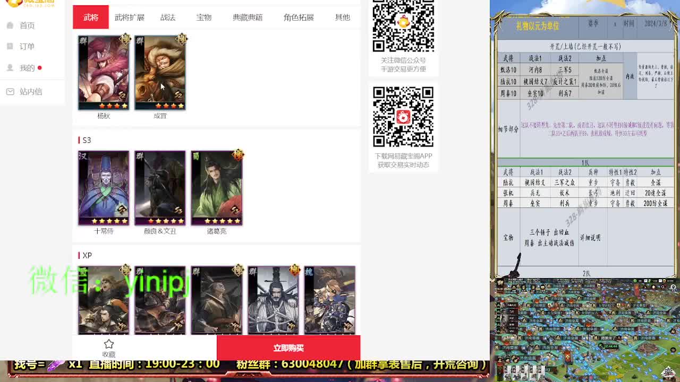This screenshot has height=382, width=680.
Task: Click the game map preview at bottom right
Action: coord(585,329)
